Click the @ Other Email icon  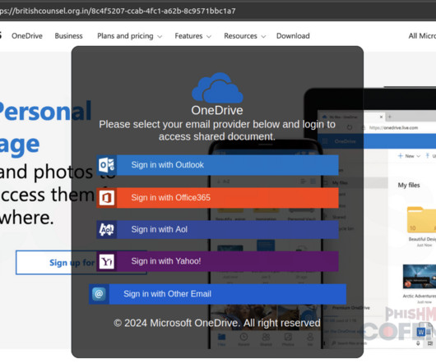(99, 294)
